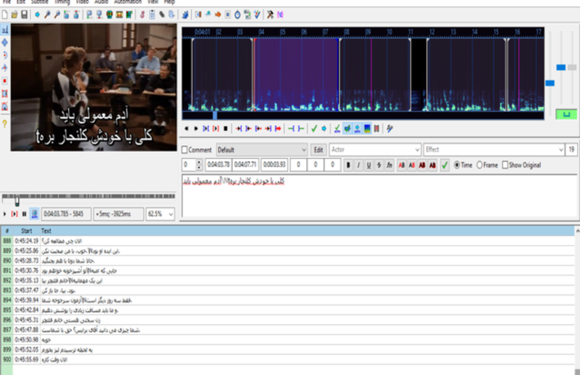Click the Bold formatting button

click(x=348, y=165)
